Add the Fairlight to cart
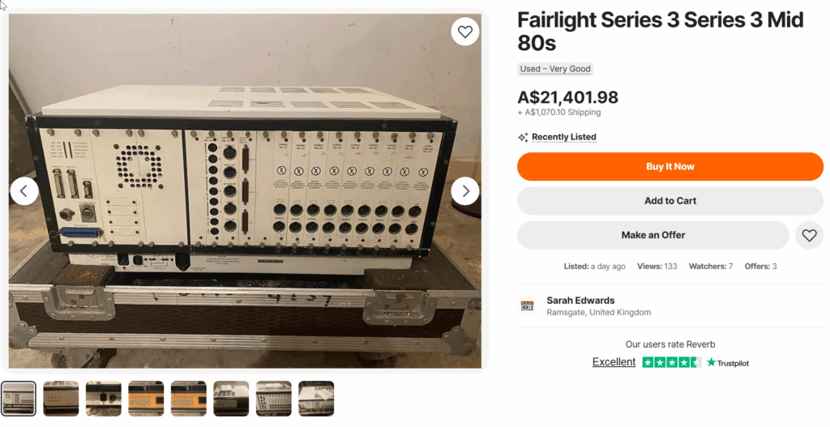Image resolution: width=830 pixels, height=427 pixels. click(x=670, y=201)
